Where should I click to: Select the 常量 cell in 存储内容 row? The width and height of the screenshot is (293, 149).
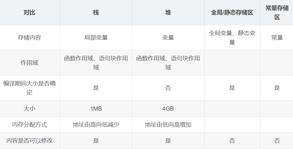point(277,38)
